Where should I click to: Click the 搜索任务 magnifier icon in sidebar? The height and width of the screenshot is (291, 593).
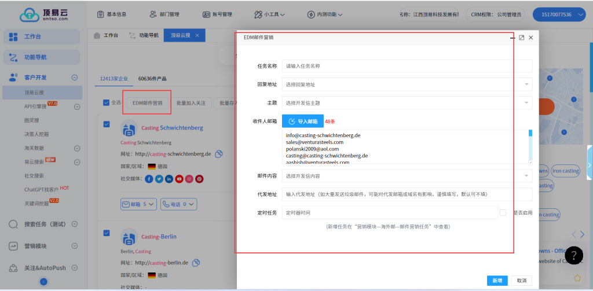pos(14,224)
